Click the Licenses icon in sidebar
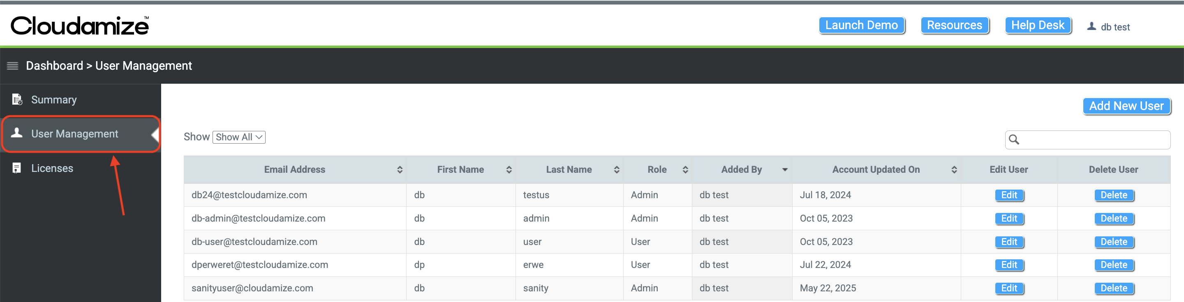 click(x=16, y=168)
